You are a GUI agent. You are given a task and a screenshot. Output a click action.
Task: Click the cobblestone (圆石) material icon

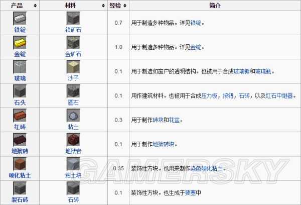coord(73,91)
